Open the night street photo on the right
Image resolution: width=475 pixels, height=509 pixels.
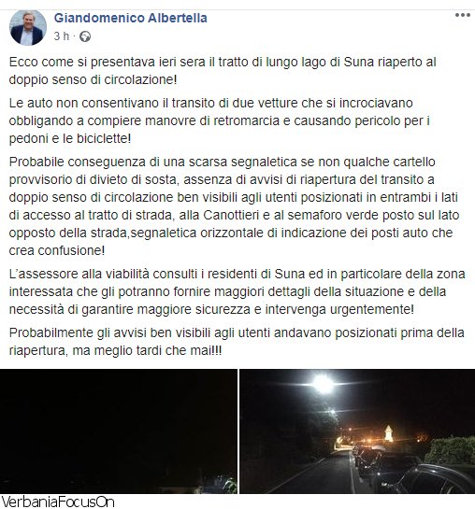click(357, 431)
